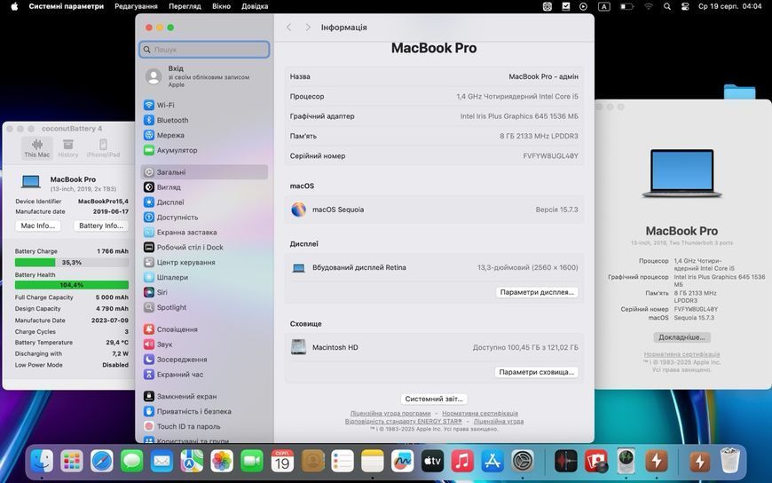The image size is (772, 483).
Task: Click the Battery Health progress bar
Action: 72,285
